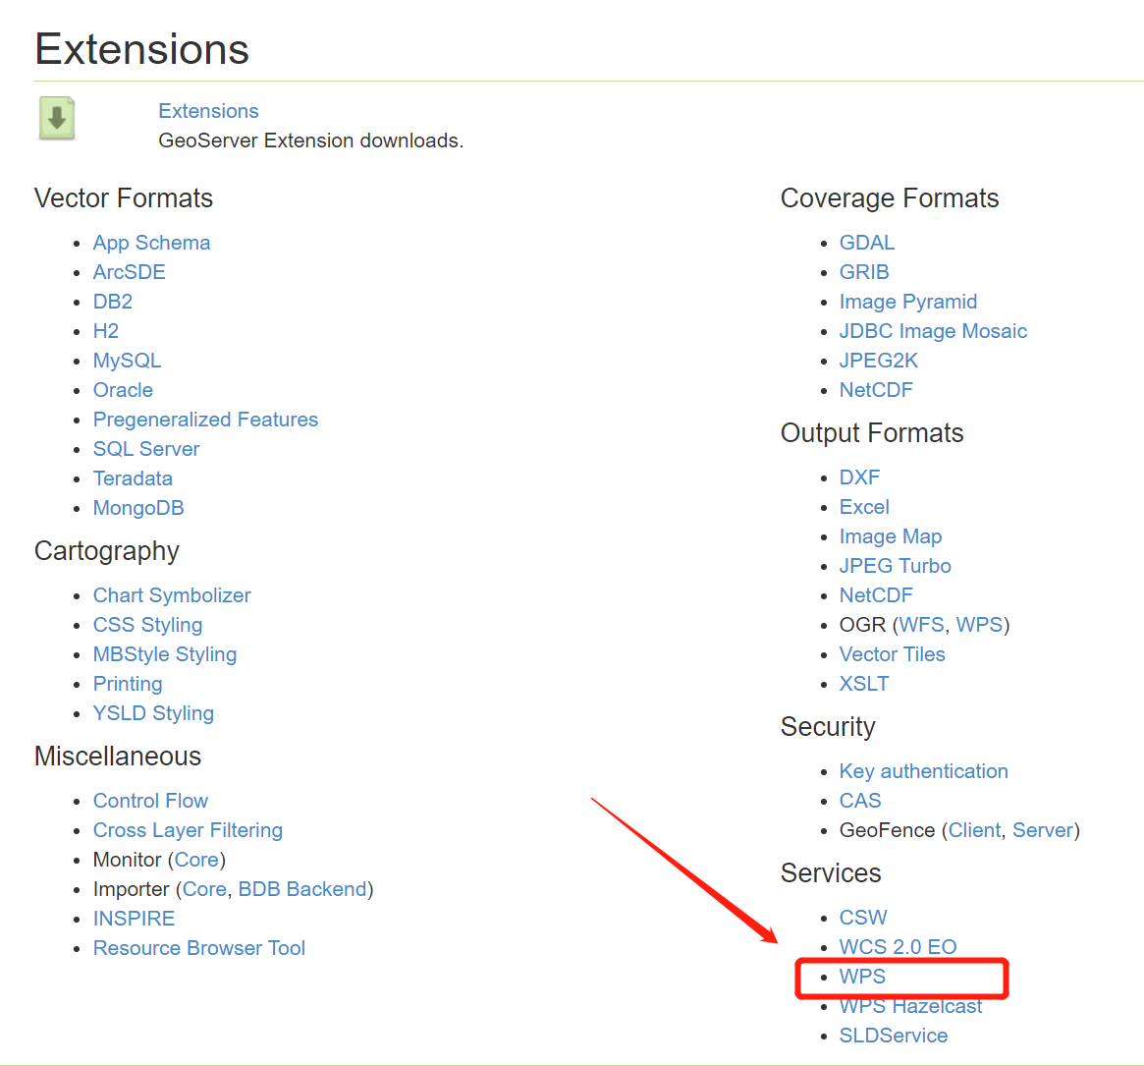Click the Pregeneralized Features link
The width and height of the screenshot is (1144, 1066).
(x=205, y=420)
